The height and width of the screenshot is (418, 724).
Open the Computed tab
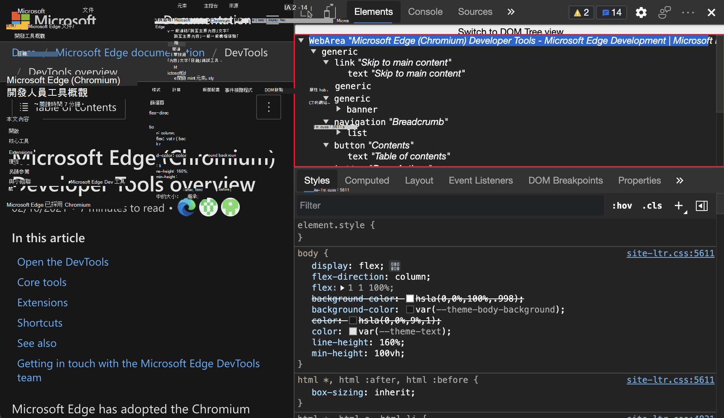[x=367, y=180]
